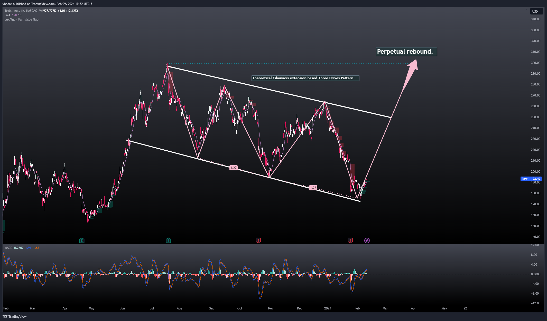Click the LuxAlgo - Fair Value Gap legend
This screenshot has width=547, height=321.
point(21,20)
